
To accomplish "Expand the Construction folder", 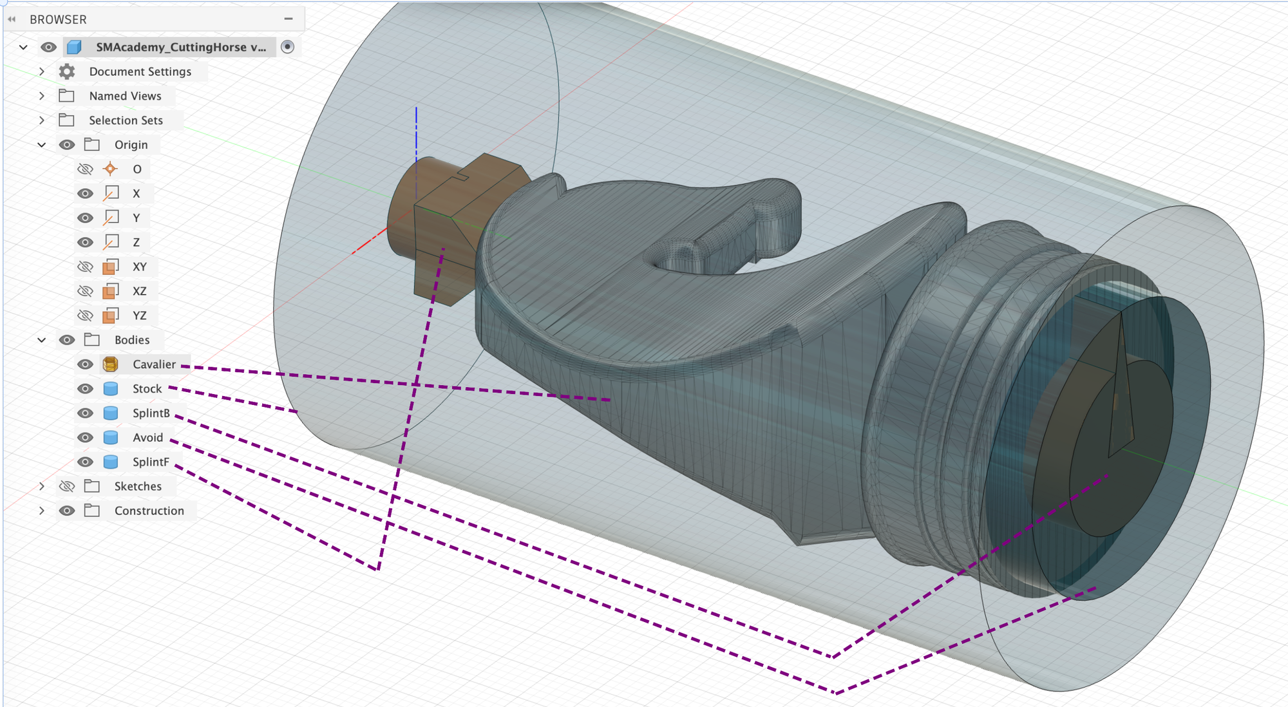I will click(x=42, y=511).
